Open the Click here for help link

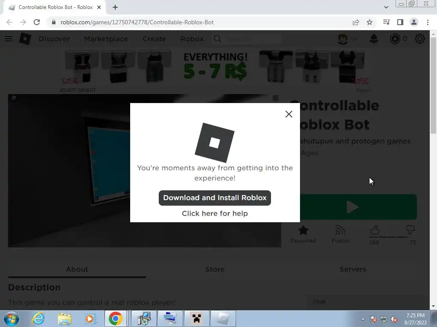tap(215, 213)
